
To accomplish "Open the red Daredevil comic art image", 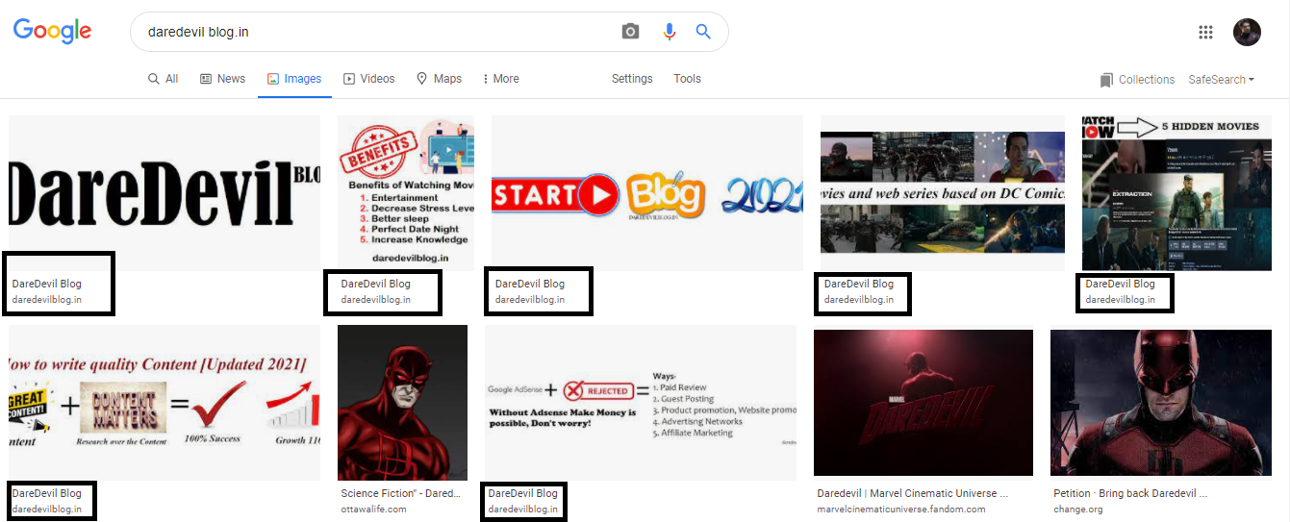I will coord(402,402).
